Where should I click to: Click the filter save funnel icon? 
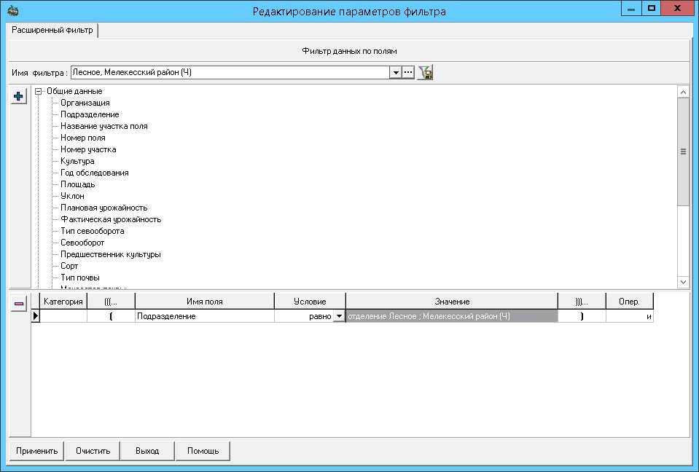(425, 72)
